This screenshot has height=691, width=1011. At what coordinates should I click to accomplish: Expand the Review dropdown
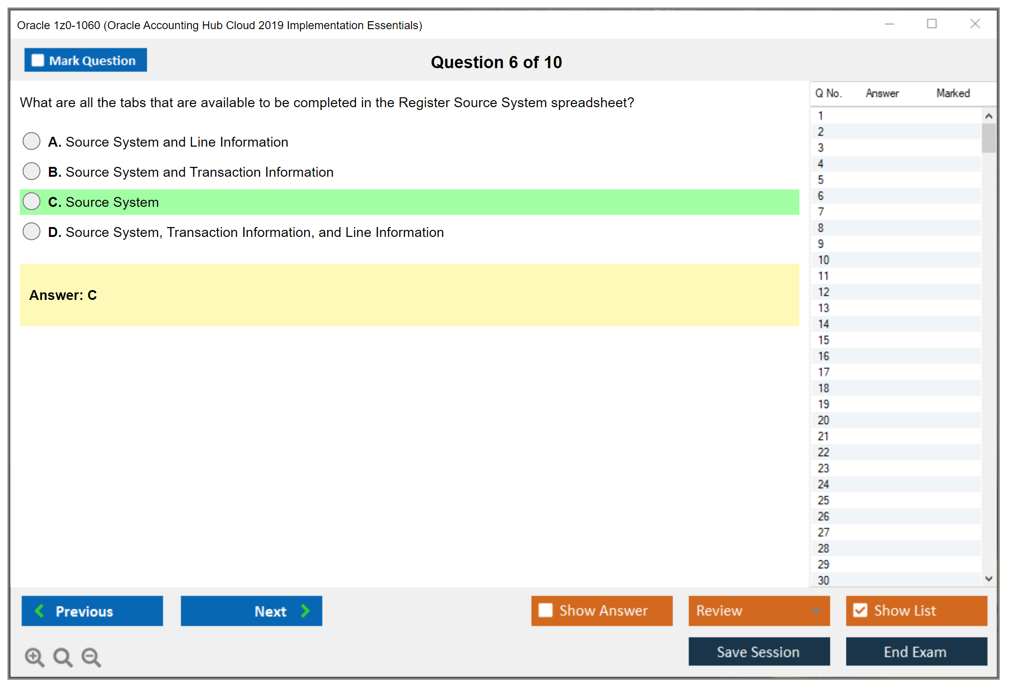coord(758,611)
